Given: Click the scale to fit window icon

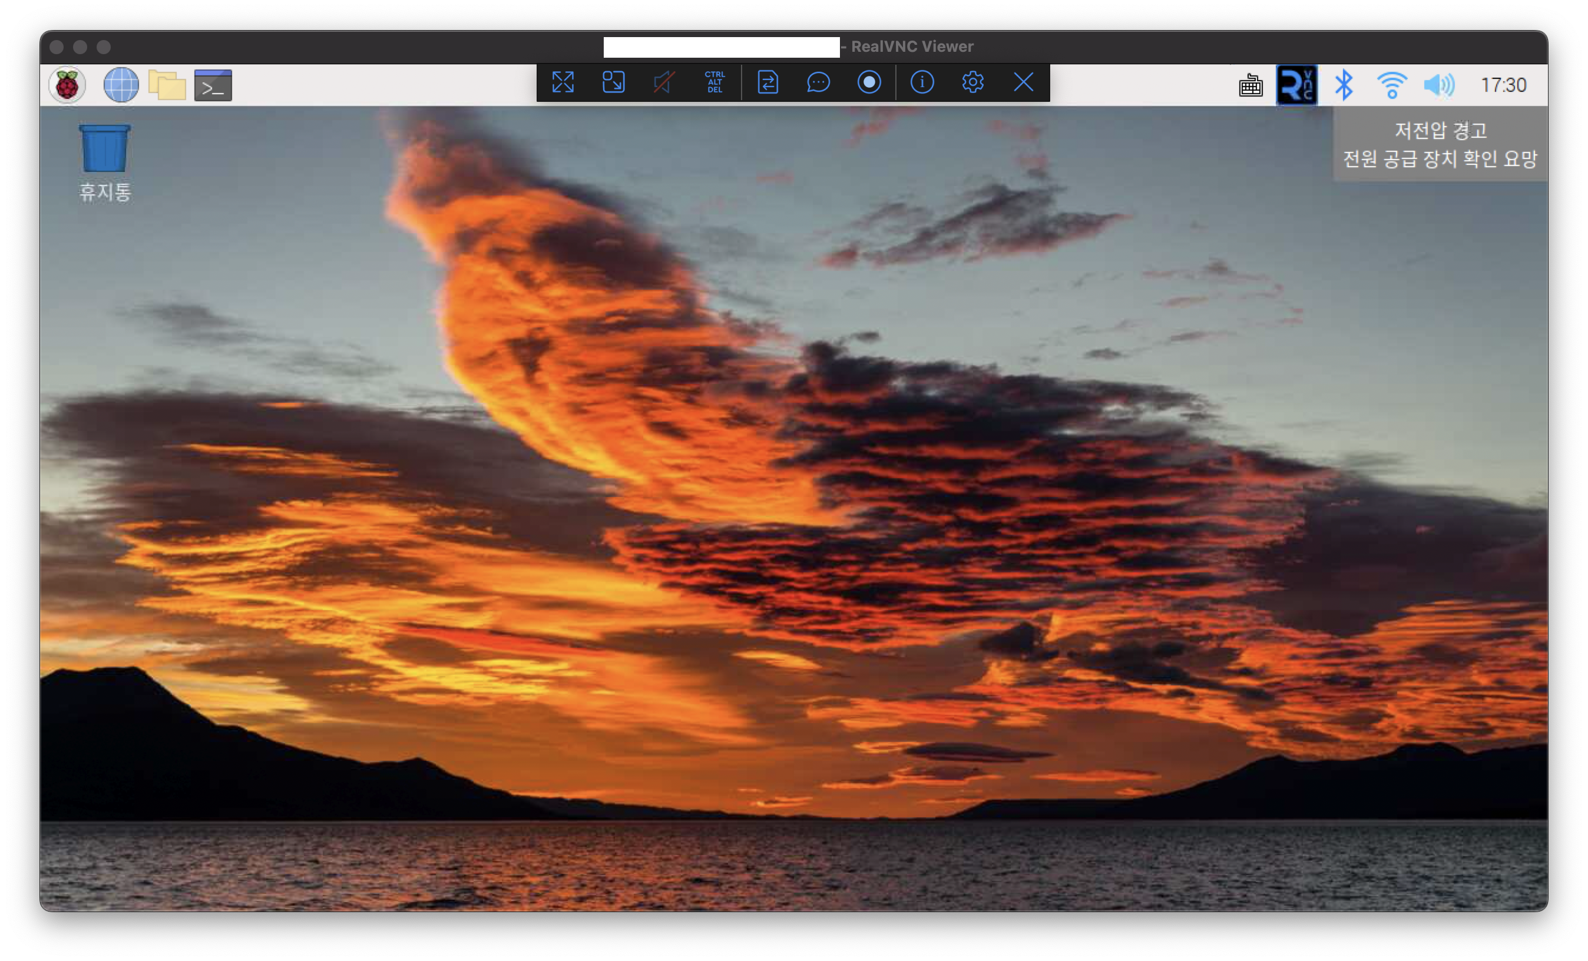Looking at the screenshot, I should [613, 82].
